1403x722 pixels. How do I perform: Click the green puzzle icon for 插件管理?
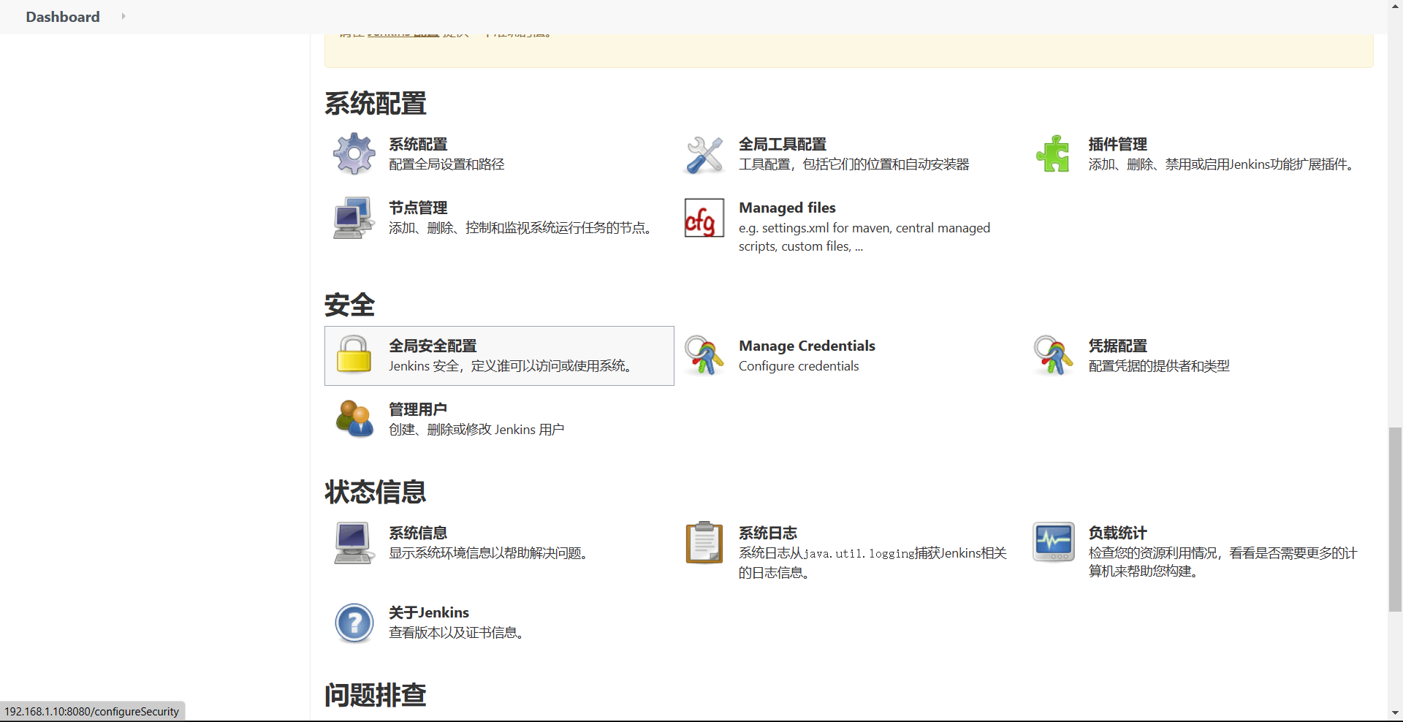[x=1053, y=153]
